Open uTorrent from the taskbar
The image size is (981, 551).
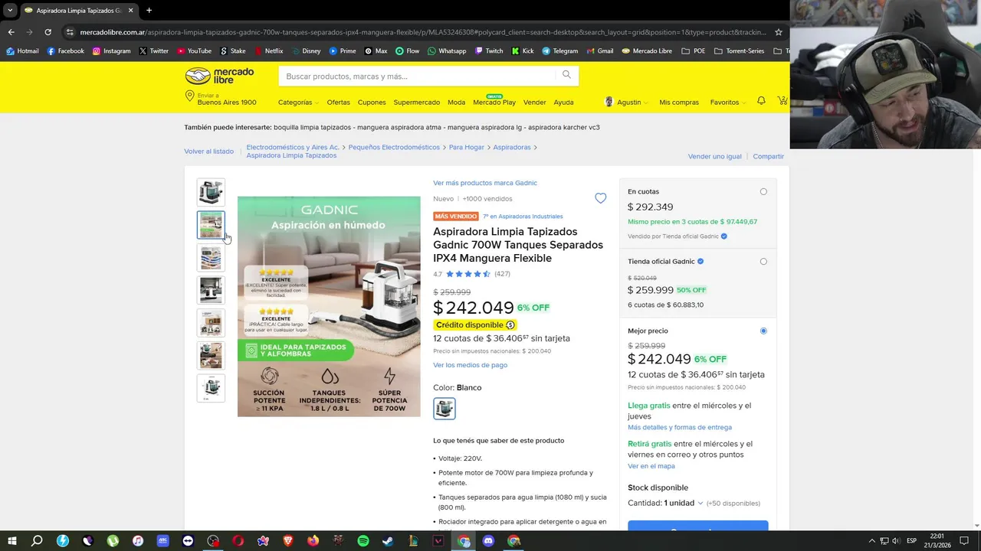(113, 540)
